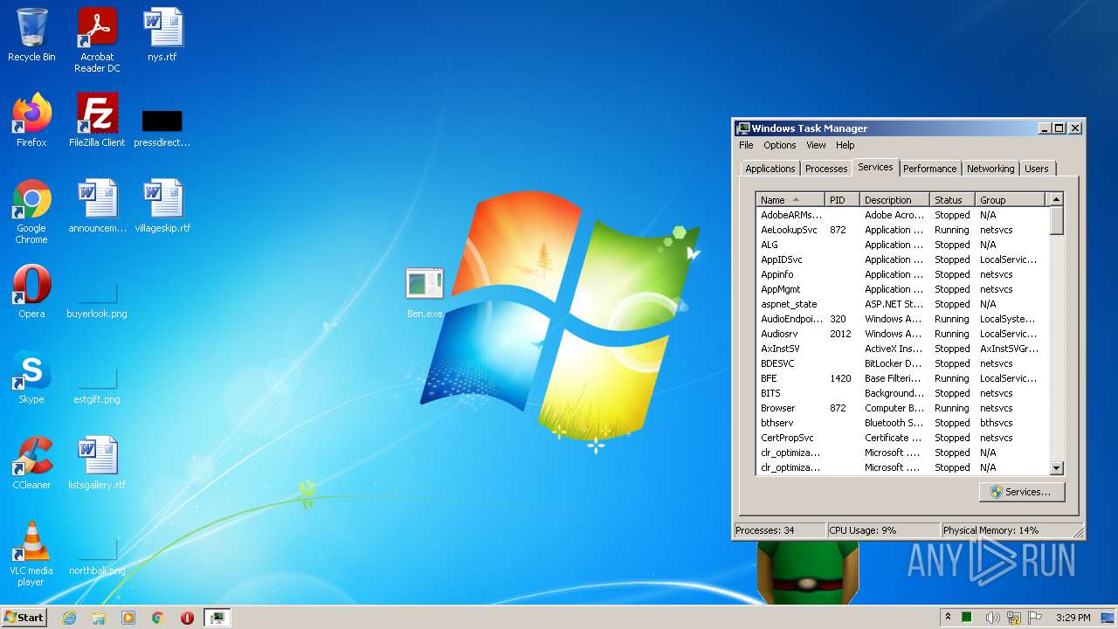Switch to the Users tab
This screenshot has width=1118, height=629.
(x=1037, y=169)
